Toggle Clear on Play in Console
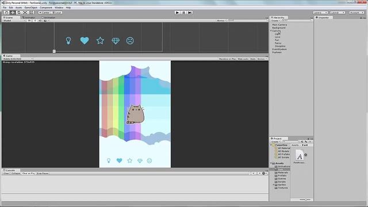Screen dimensions: 368x207 tap(28, 174)
